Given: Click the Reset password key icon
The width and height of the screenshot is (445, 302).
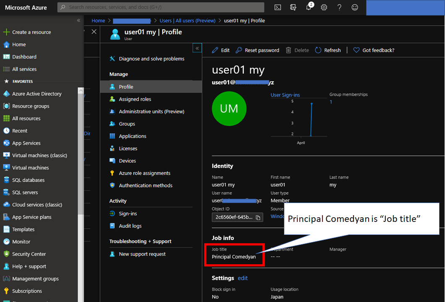Looking at the screenshot, I should coord(239,50).
